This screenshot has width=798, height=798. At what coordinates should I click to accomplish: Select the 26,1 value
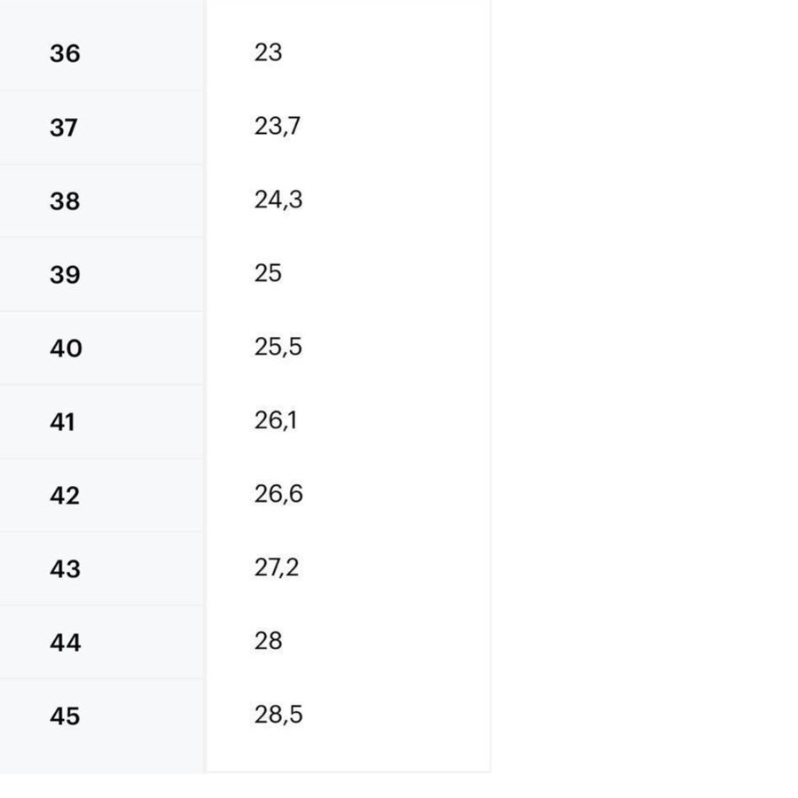click(x=276, y=421)
